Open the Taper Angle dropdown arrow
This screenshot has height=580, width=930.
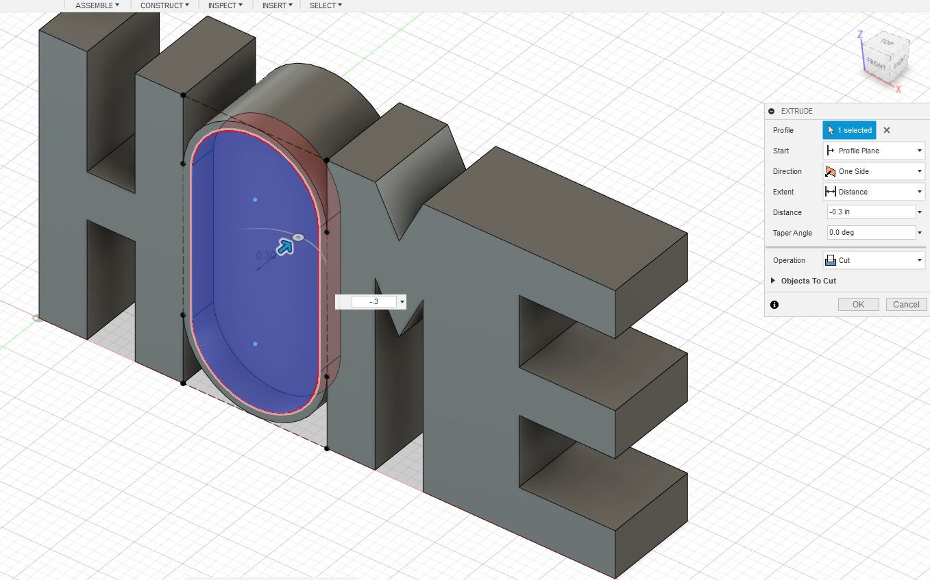pyautogui.click(x=920, y=233)
